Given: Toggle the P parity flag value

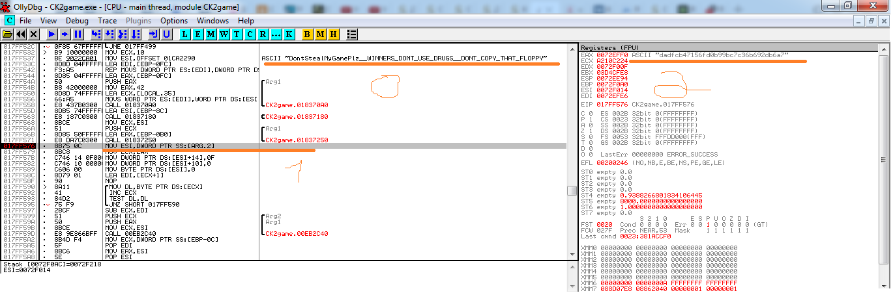Looking at the screenshot, I should click(590, 120).
